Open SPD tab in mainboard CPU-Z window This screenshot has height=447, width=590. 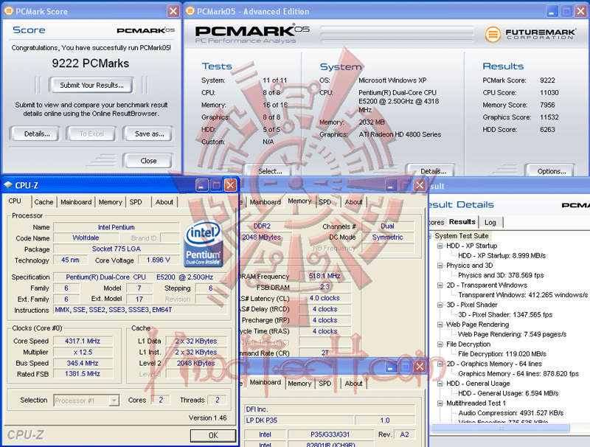(325, 384)
